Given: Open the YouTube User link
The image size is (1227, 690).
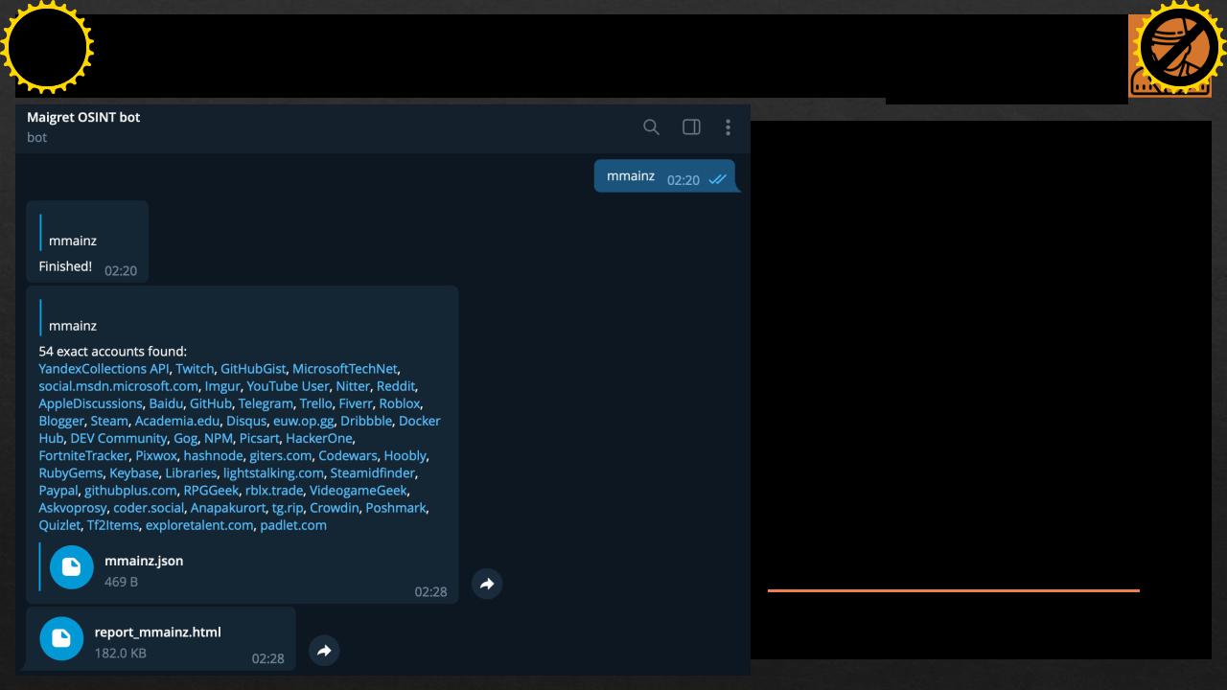Looking at the screenshot, I should tap(288, 386).
